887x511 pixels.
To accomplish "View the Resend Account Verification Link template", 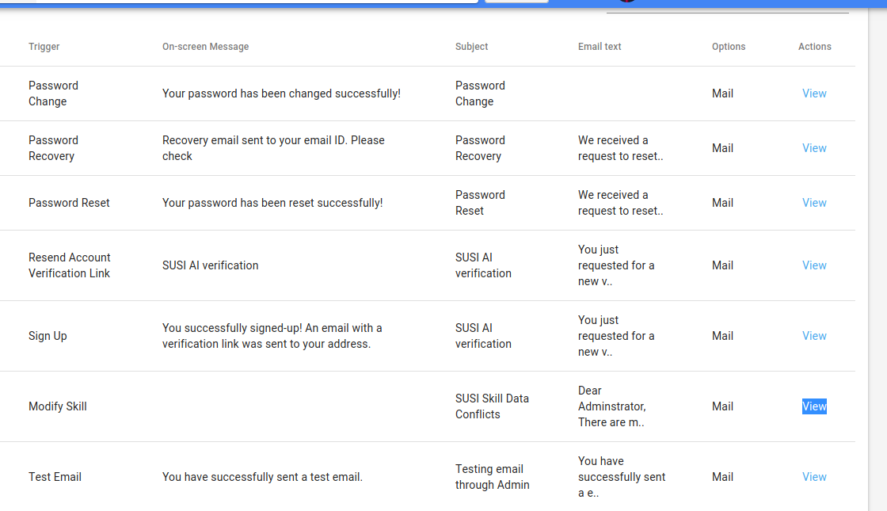I will tap(814, 265).
